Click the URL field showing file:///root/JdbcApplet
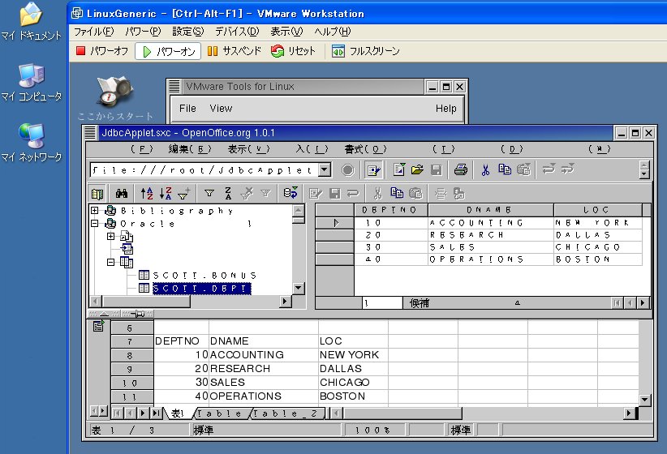This screenshot has height=454, width=667. click(x=204, y=170)
